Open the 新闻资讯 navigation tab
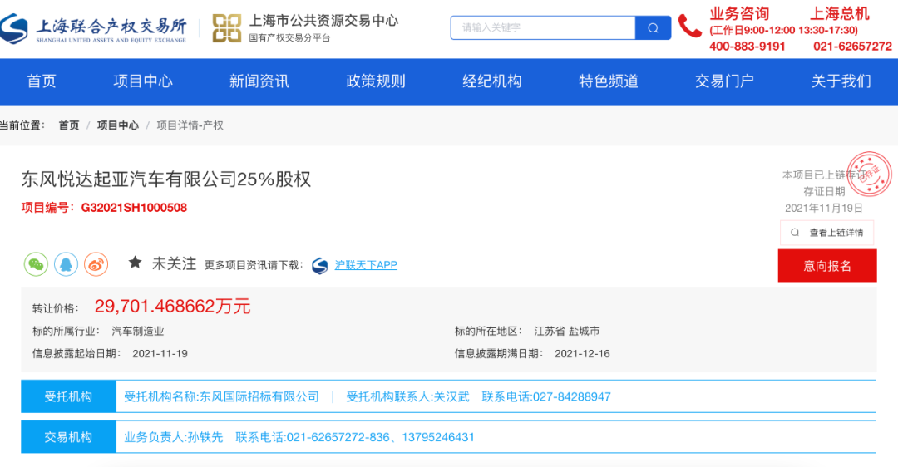This screenshot has width=898, height=467. coord(259,81)
